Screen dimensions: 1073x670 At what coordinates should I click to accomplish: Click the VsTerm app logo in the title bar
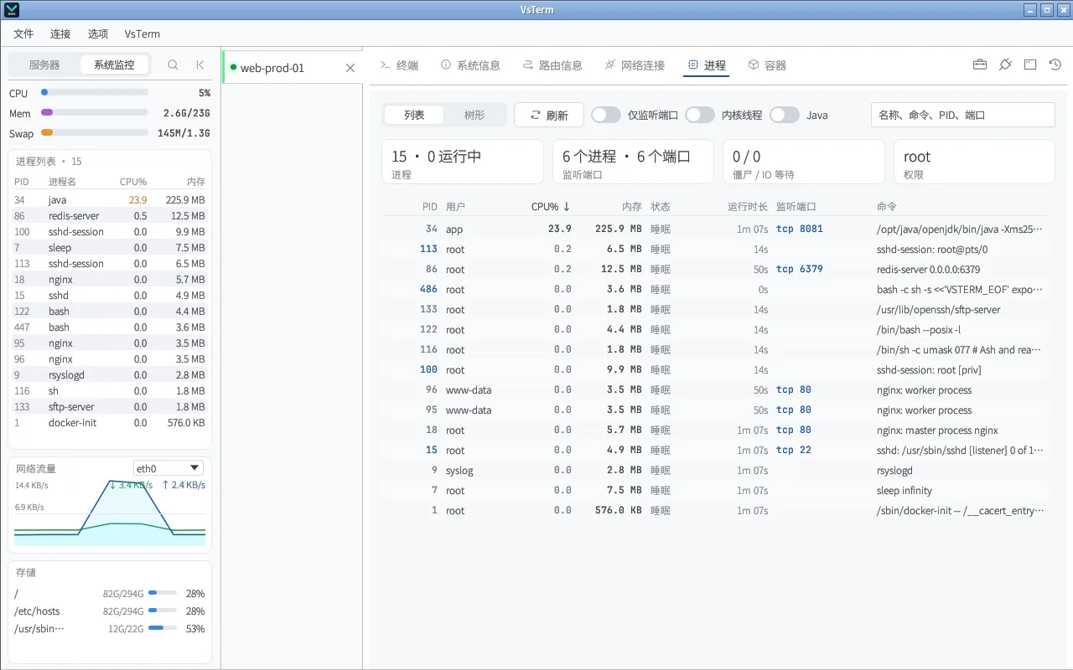pos(12,10)
